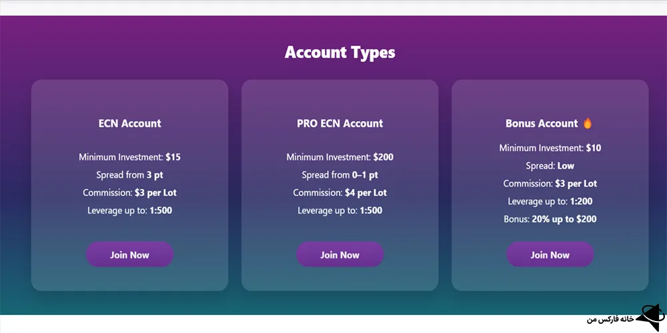
Task: Hit Join Now on the Bonus Account card
Action: coord(550,254)
